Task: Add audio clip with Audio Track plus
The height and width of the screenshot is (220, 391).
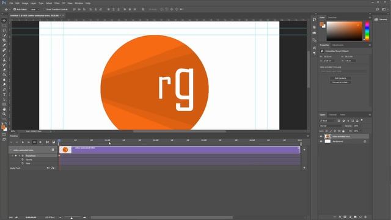Action: (x=304, y=168)
